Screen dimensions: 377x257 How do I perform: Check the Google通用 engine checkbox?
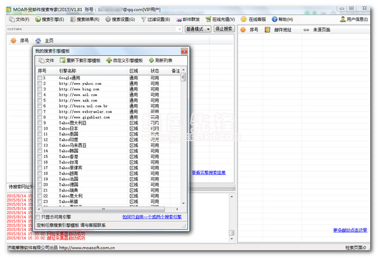pyautogui.click(x=40, y=78)
